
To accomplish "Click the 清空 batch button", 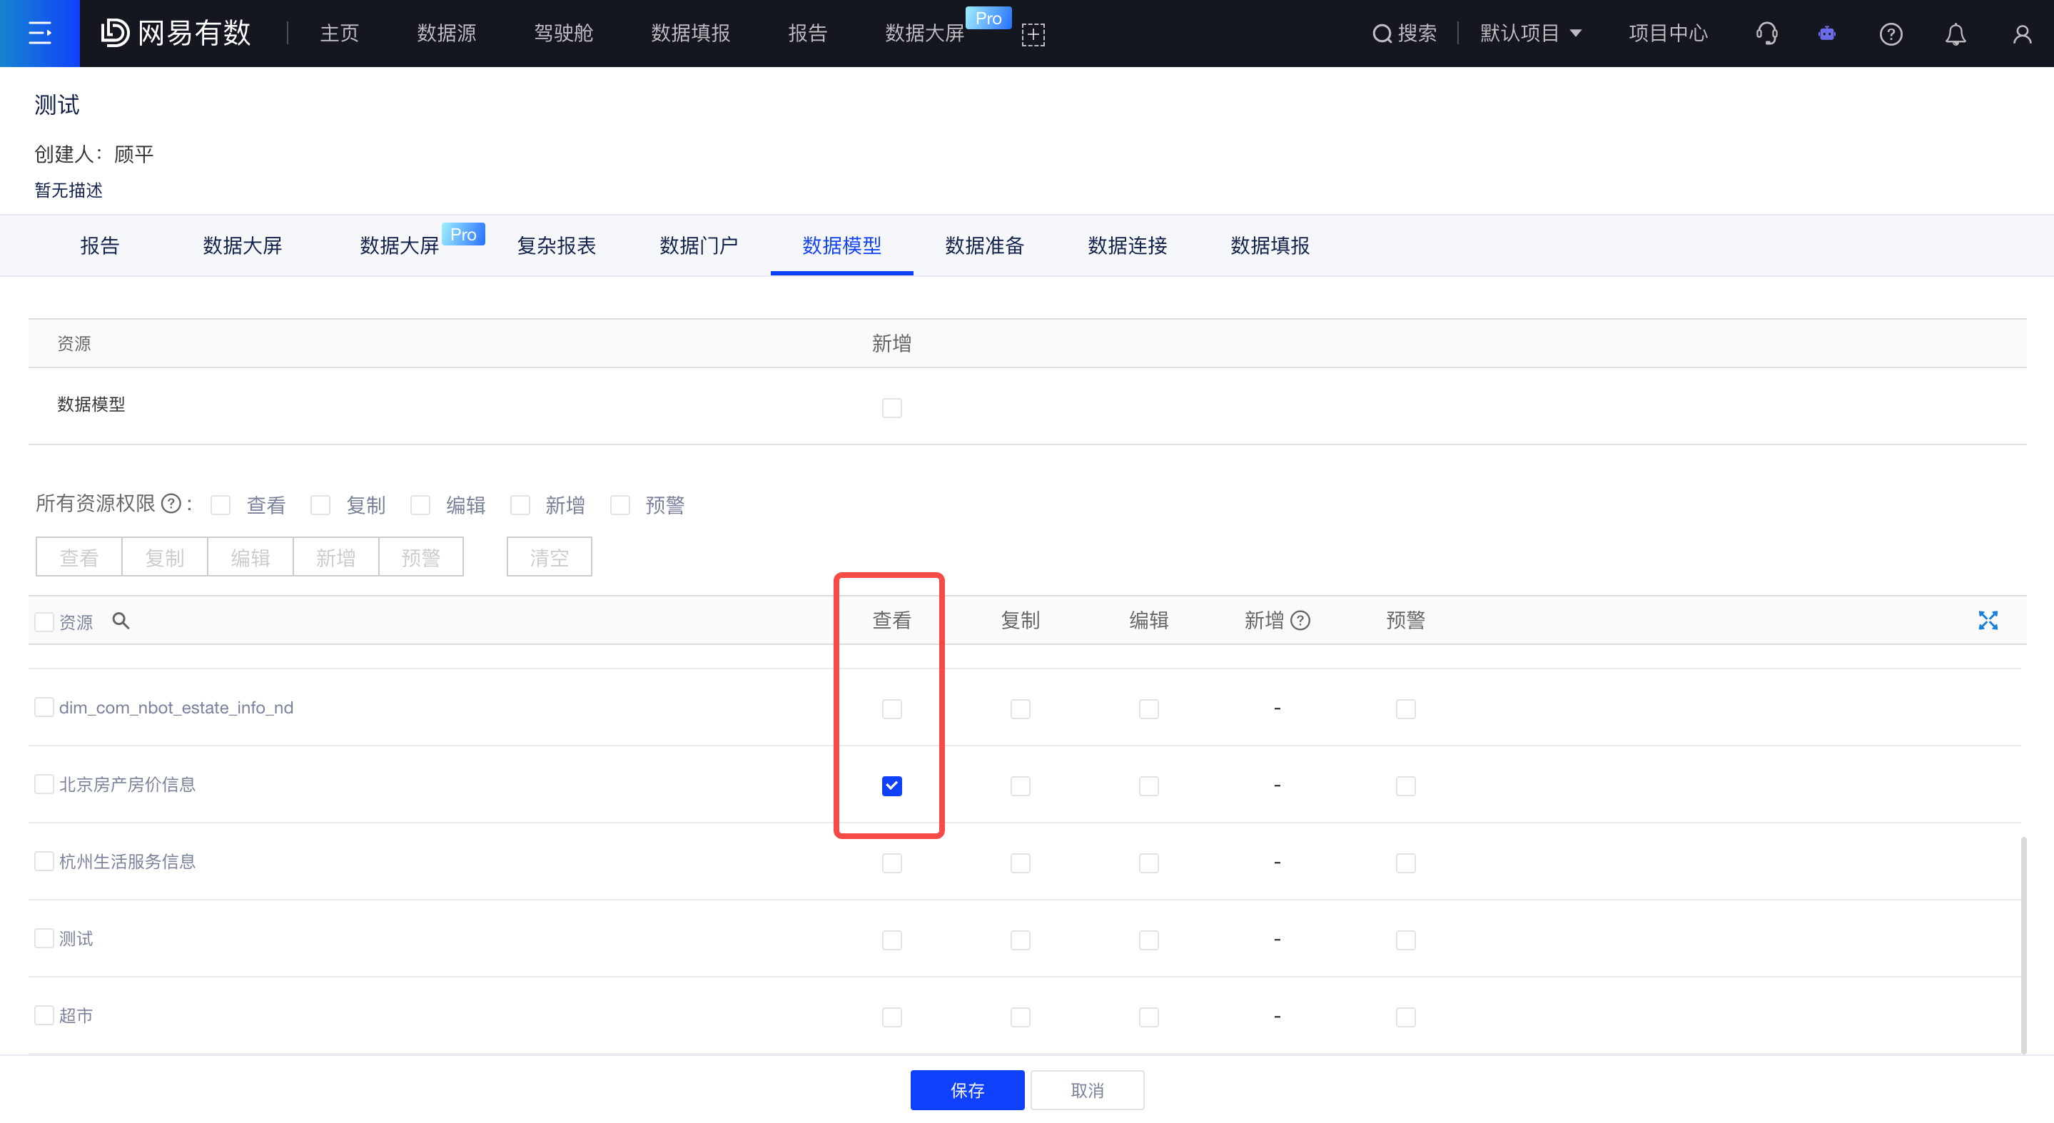I will 549,557.
